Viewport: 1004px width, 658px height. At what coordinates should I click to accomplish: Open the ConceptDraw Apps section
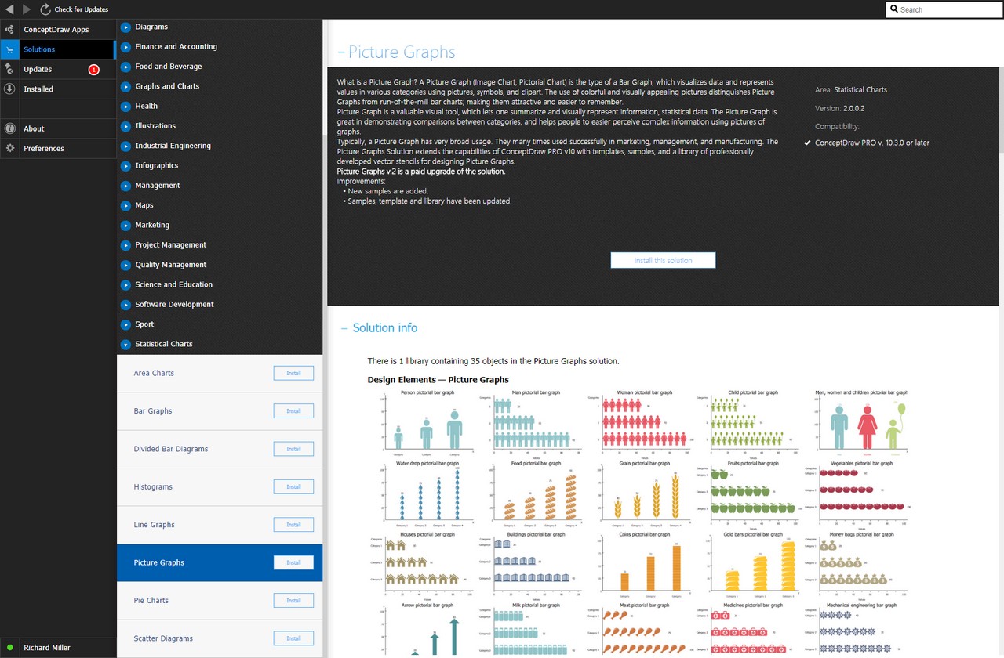[x=58, y=30]
